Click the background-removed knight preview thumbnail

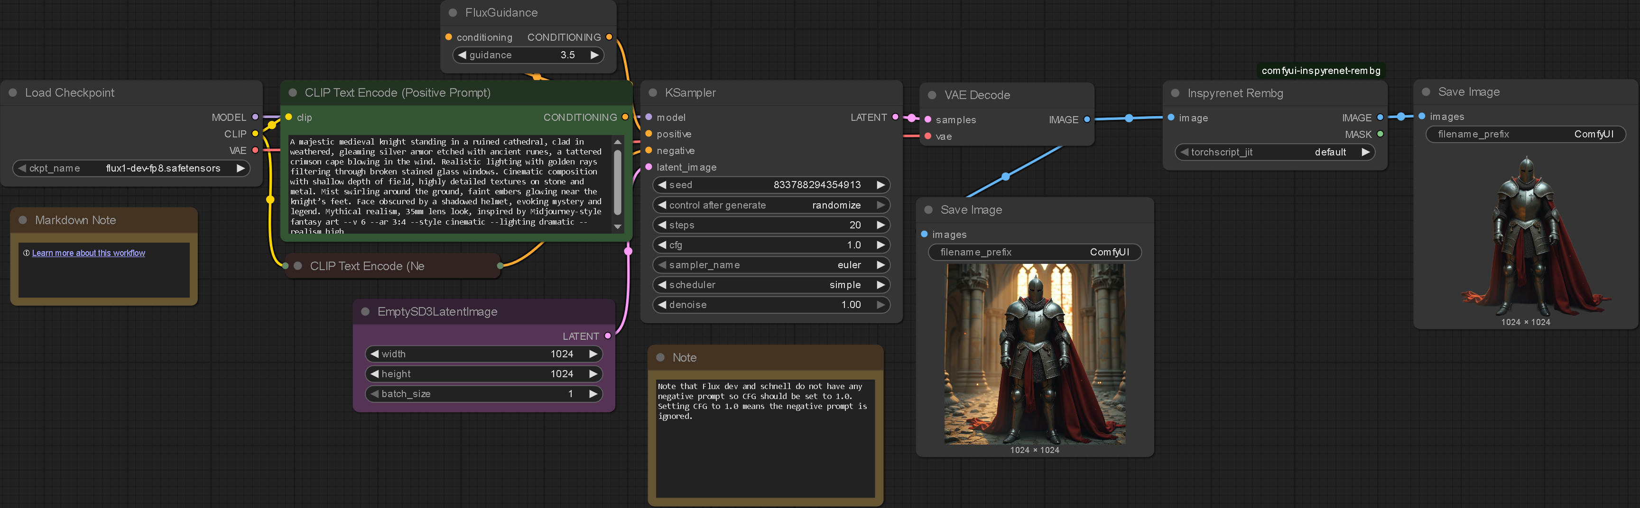click(x=1525, y=235)
